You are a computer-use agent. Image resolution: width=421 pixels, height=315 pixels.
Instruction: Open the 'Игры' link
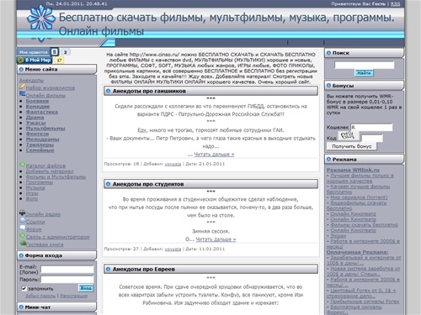point(32,193)
